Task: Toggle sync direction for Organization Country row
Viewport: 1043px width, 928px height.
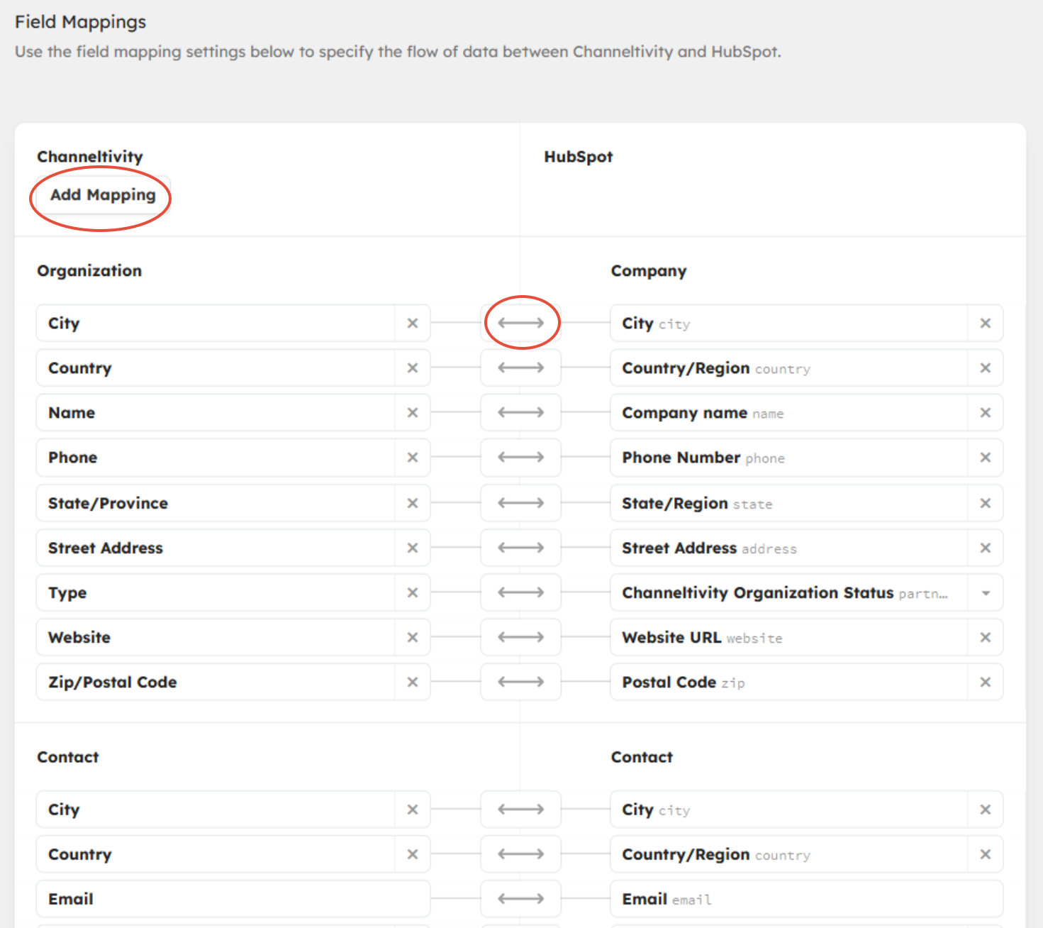Action: pyautogui.click(x=520, y=368)
